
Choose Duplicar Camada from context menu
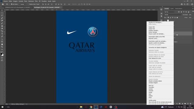point(154,30)
